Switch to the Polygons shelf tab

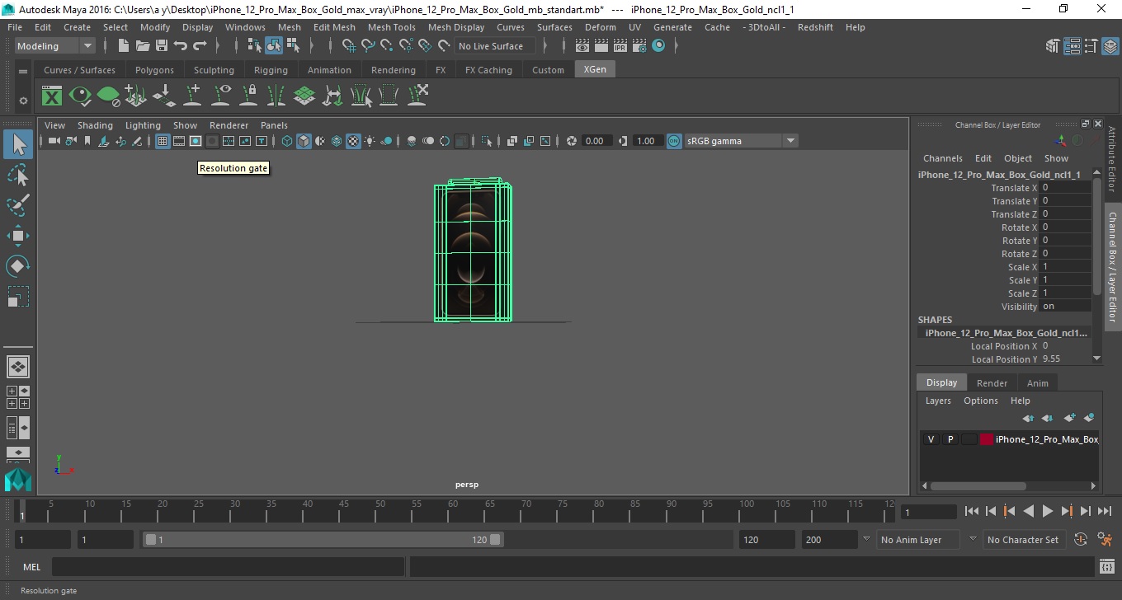point(154,70)
